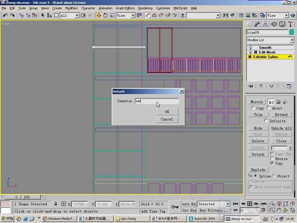Click the Mirror Selected Objects toolbar icon
The width and height of the screenshot is (297, 223).
[226, 15]
